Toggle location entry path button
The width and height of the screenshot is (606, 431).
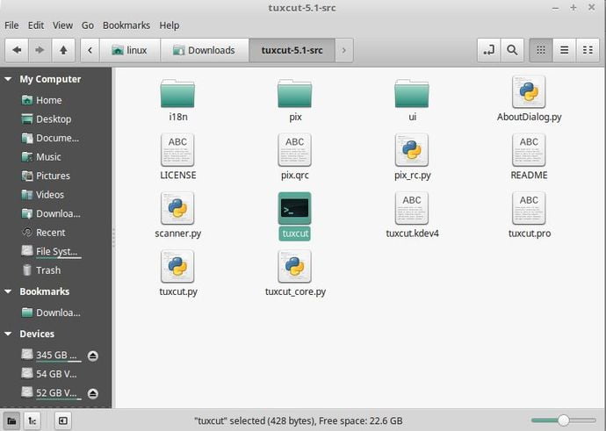489,50
